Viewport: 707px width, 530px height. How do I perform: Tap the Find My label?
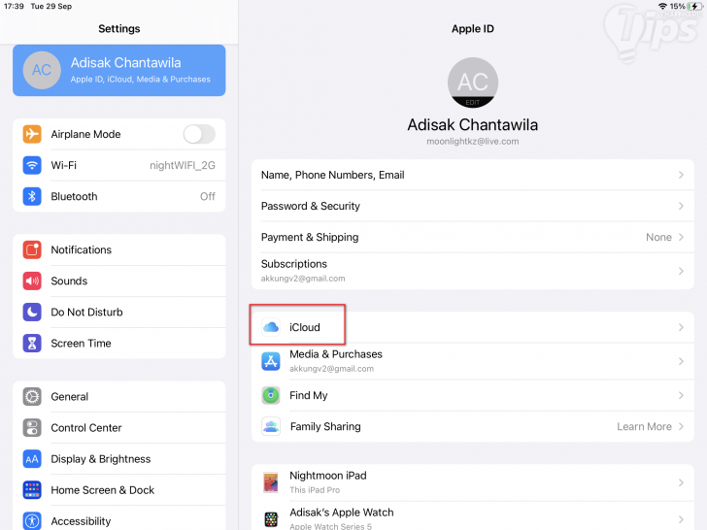click(x=309, y=395)
